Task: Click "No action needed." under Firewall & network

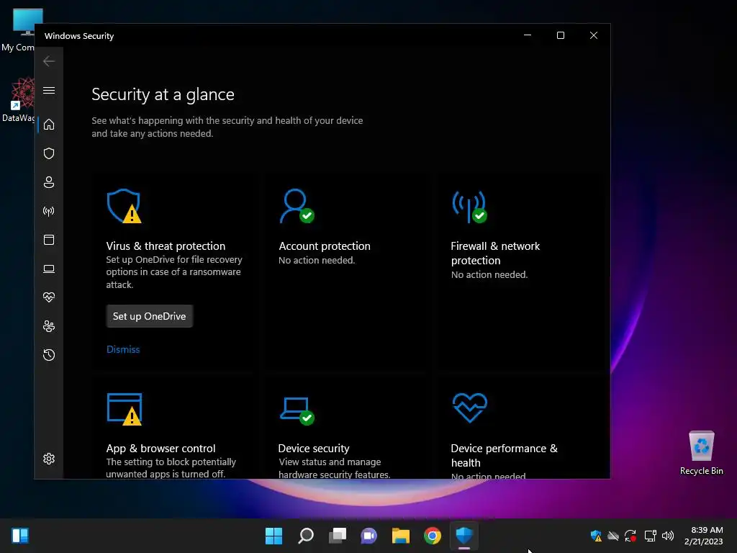Action: (489, 274)
